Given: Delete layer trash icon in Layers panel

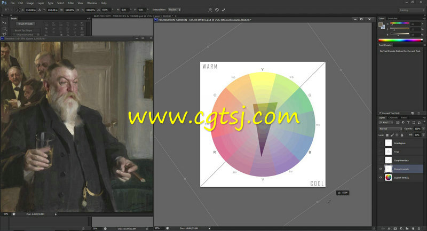Looking at the screenshot, I should tap(420, 228).
